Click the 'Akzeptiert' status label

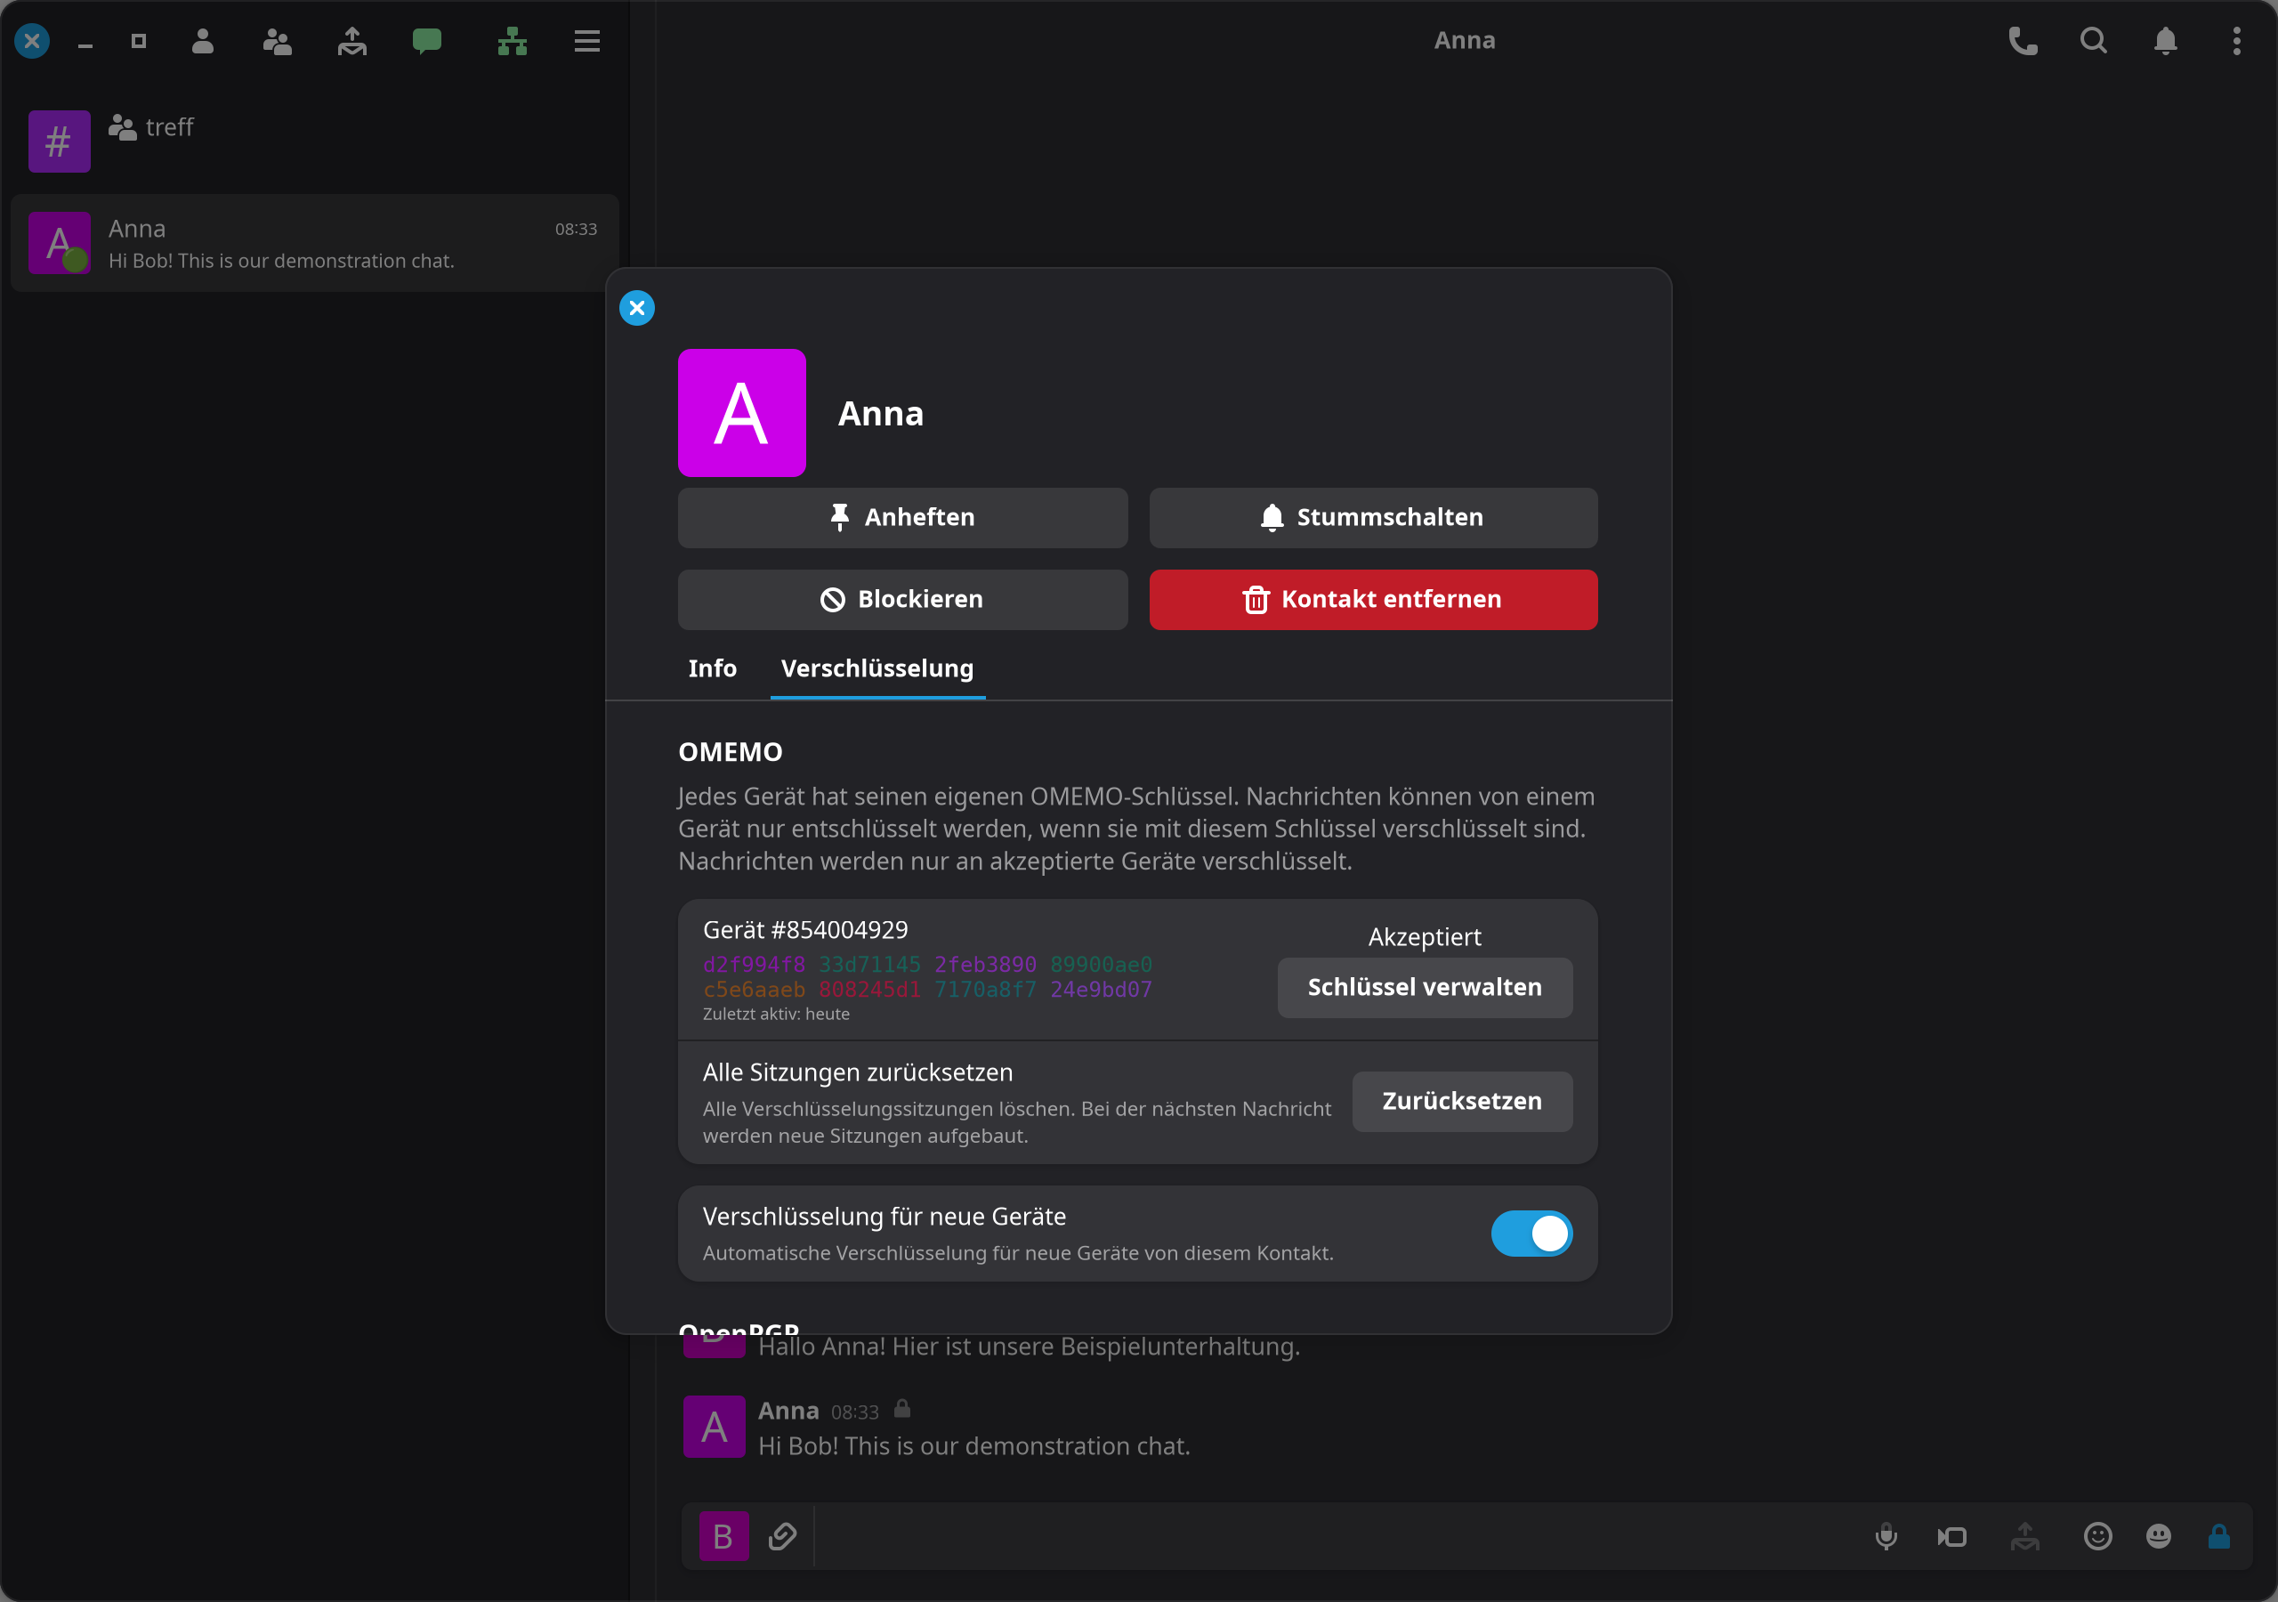[1424, 937]
